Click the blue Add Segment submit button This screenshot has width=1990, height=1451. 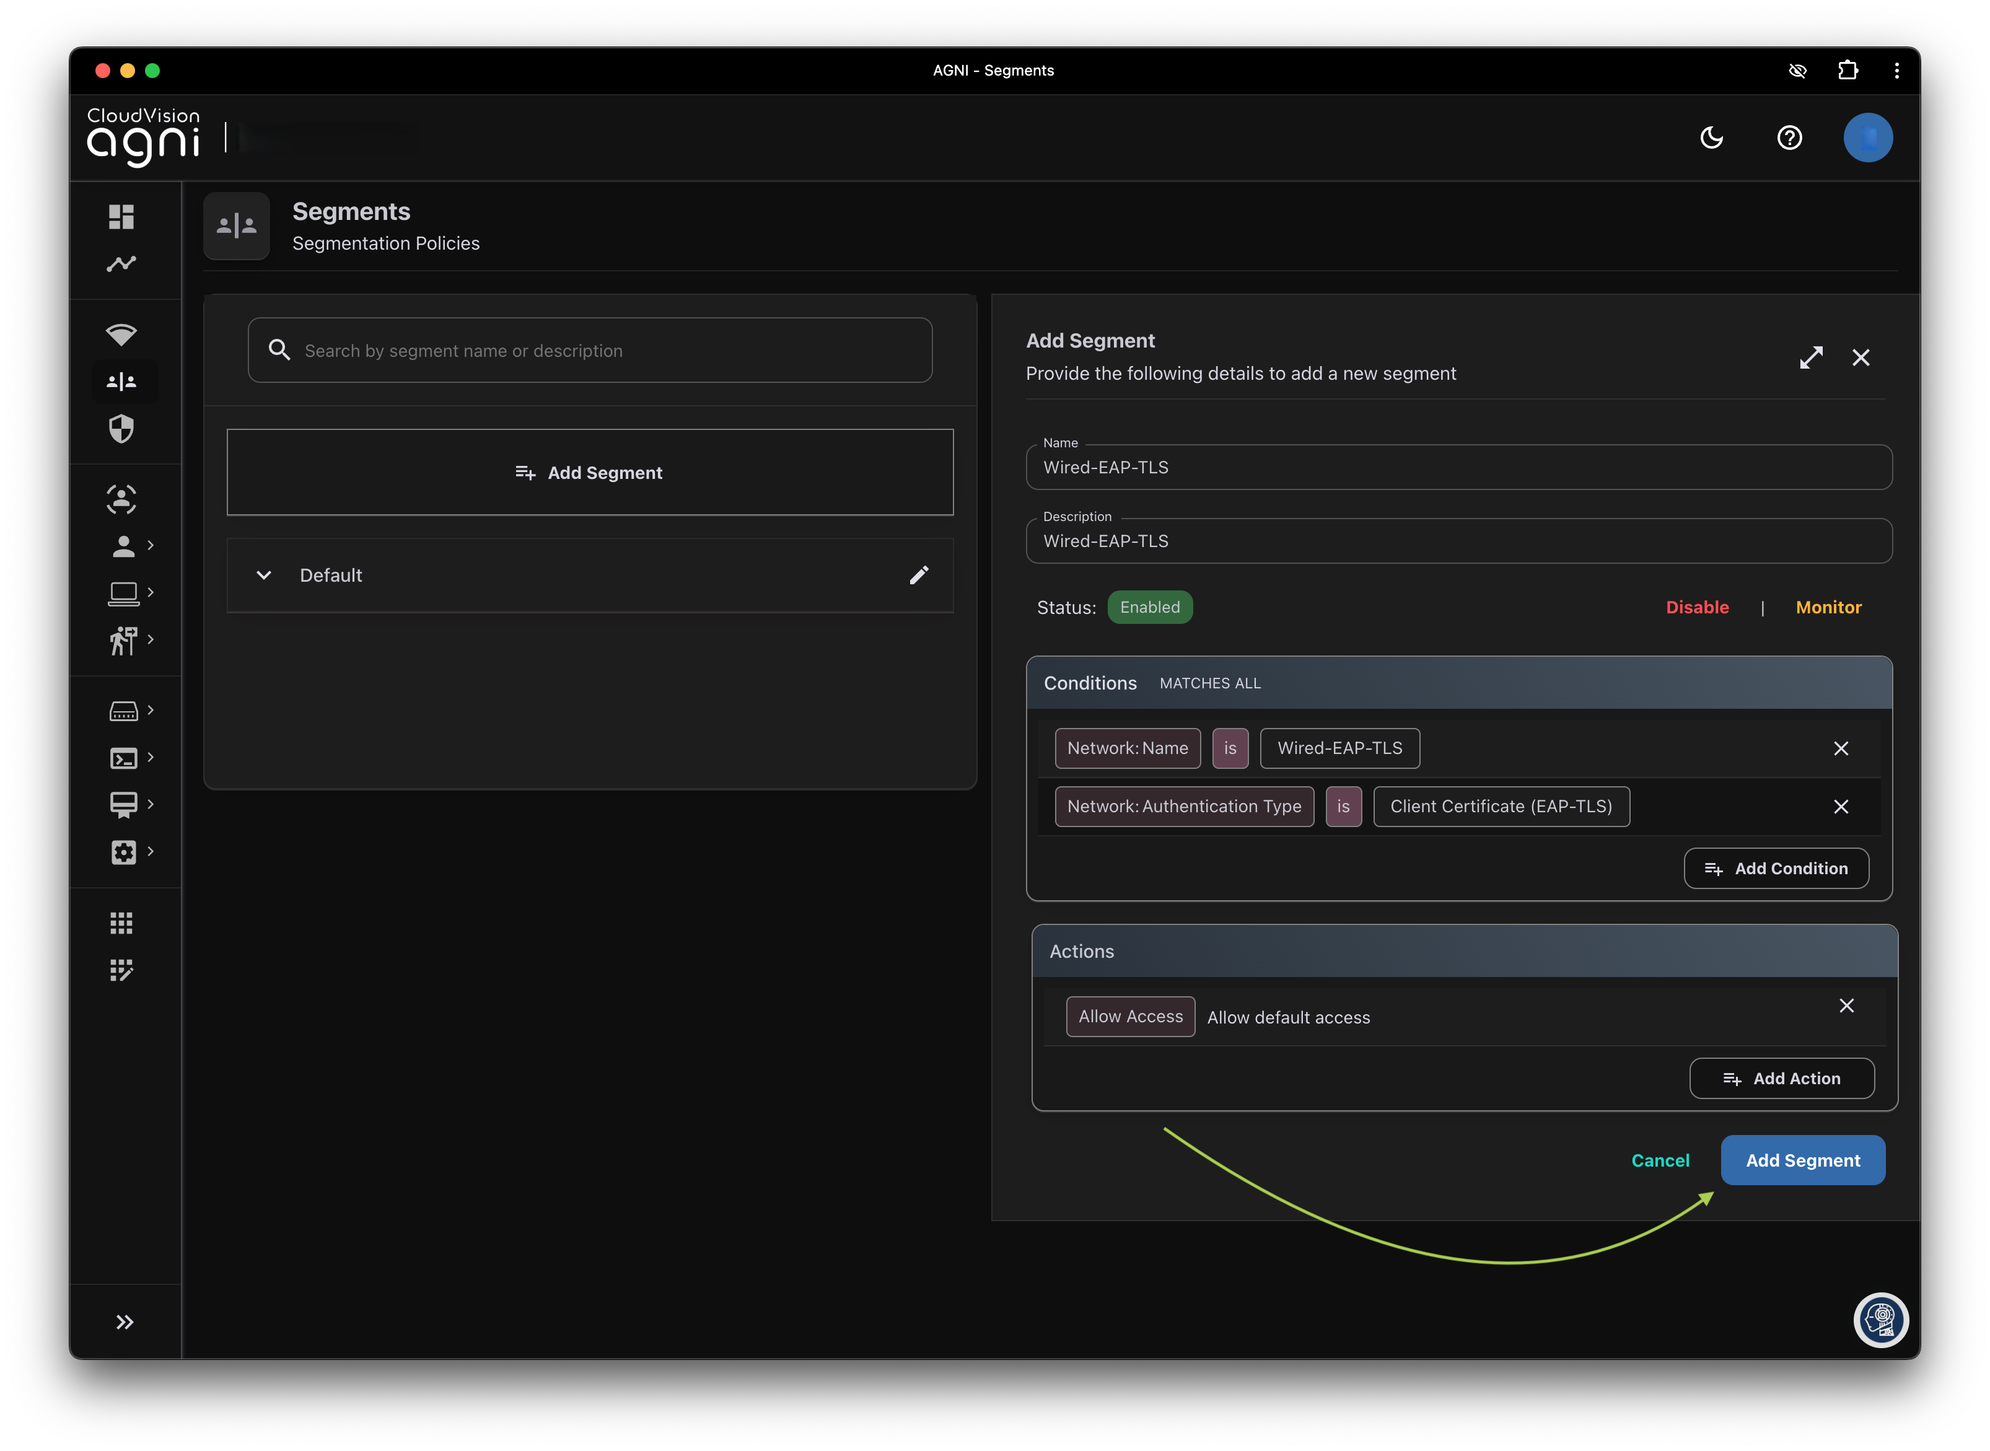coord(1802,1160)
